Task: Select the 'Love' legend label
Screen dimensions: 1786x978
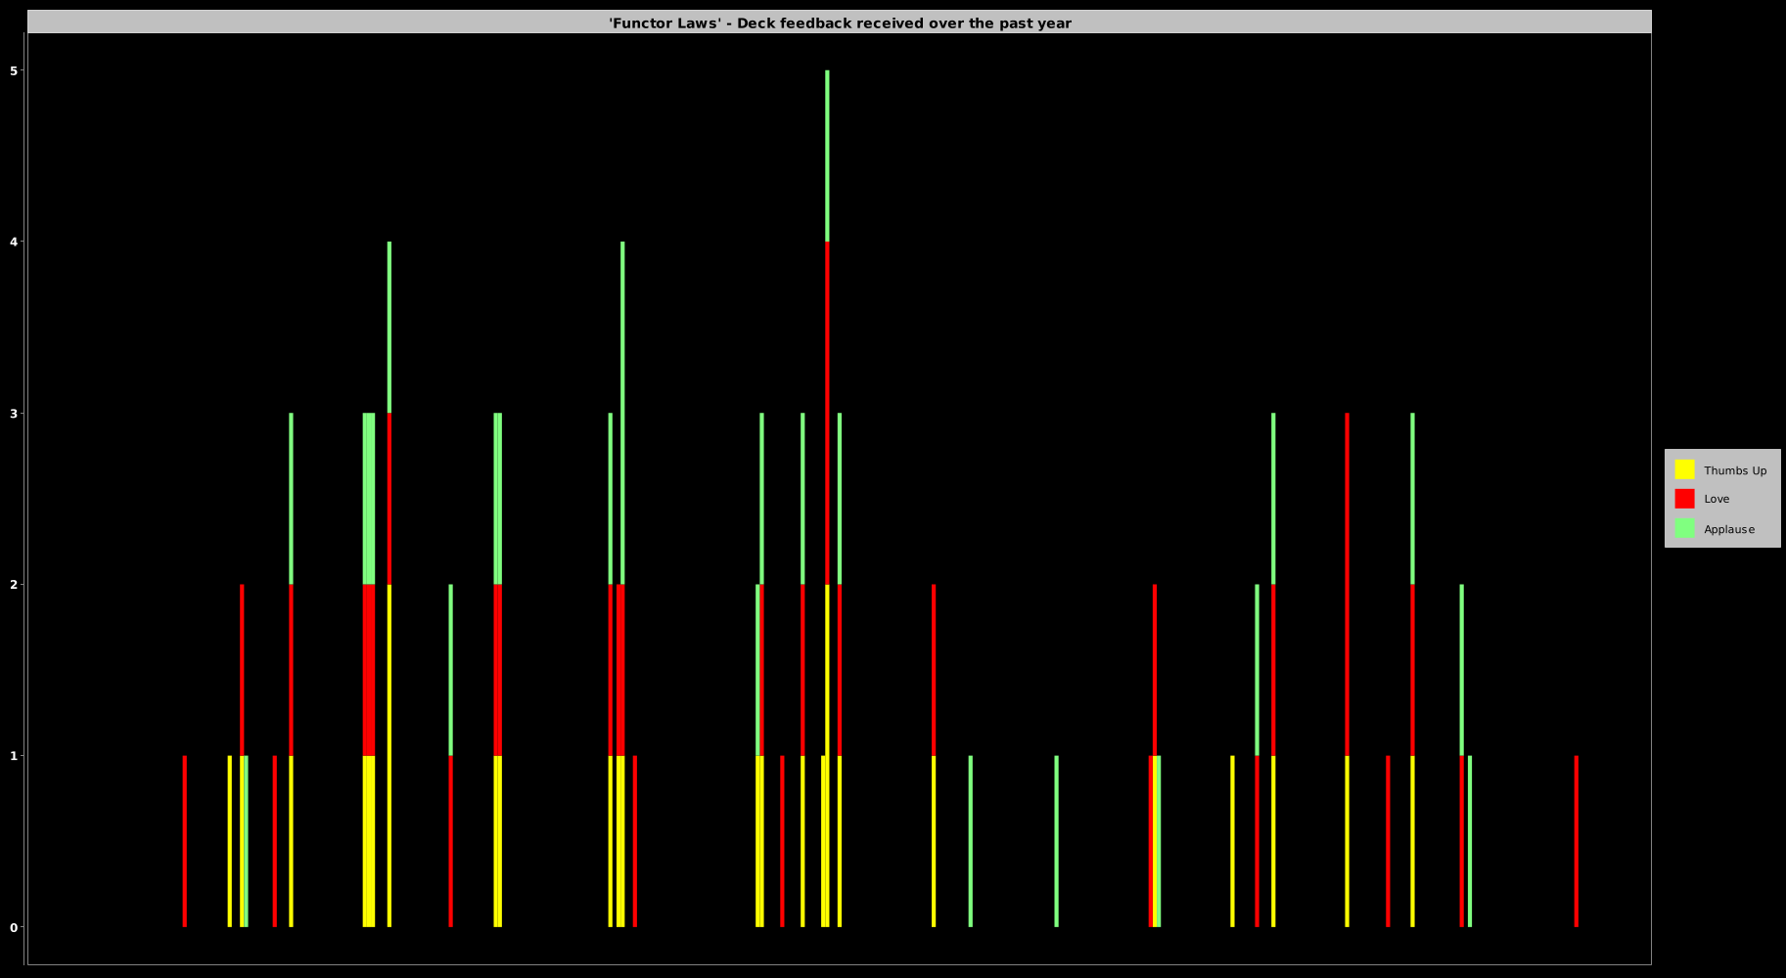Action: tap(1717, 499)
